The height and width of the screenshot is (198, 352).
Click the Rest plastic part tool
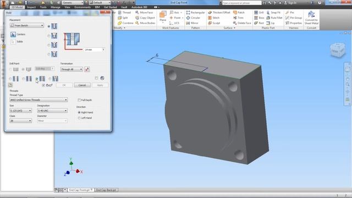click(259, 23)
